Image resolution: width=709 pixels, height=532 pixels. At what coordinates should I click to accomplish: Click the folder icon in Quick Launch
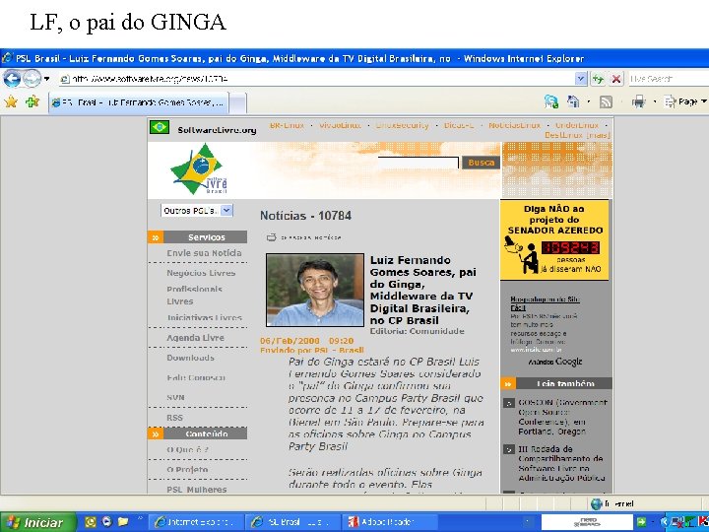point(122,521)
